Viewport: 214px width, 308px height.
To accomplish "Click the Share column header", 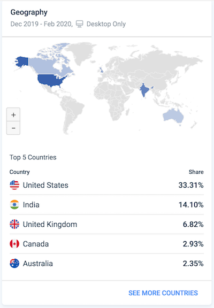I will (196, 172).
